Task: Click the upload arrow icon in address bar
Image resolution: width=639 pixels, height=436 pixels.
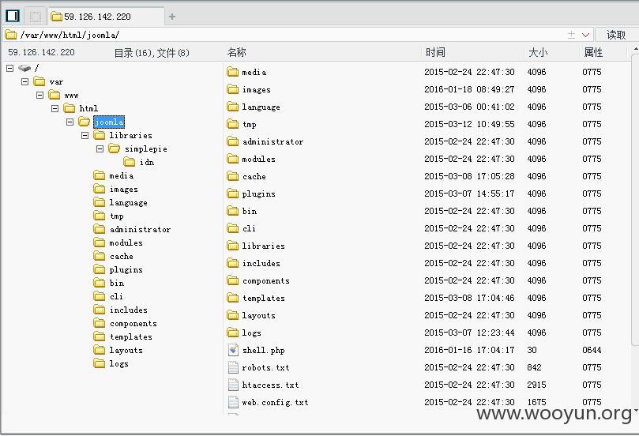Action: [x=572, y=35]
